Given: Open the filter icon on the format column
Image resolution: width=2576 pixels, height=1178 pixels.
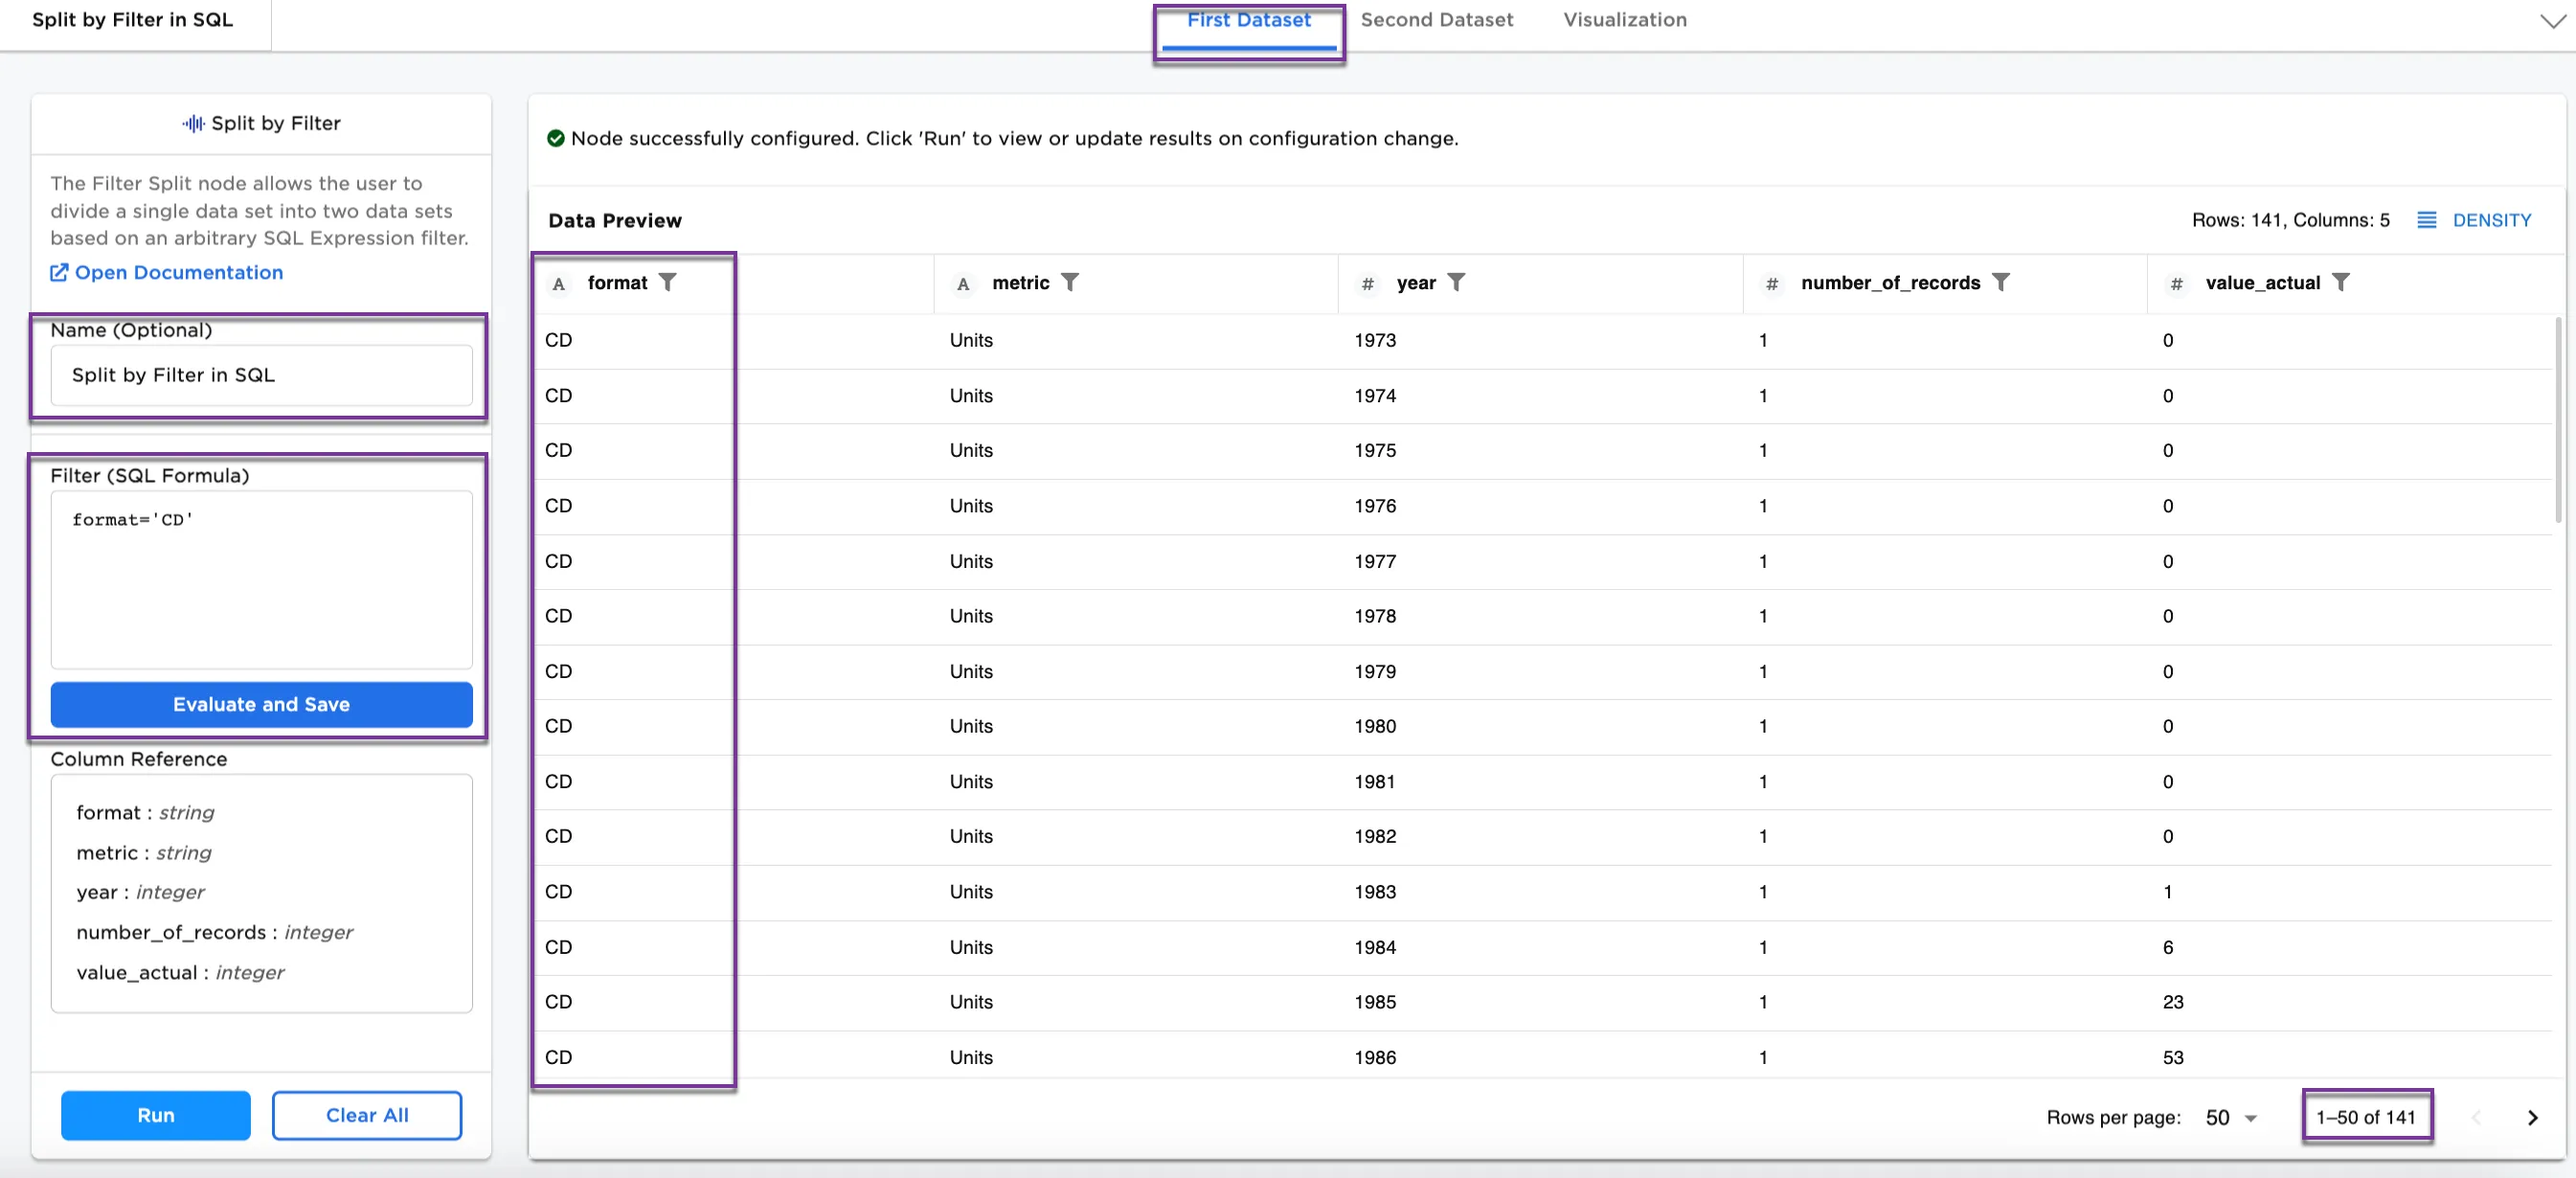Looking at the screenshot, I should click(x=669, y=282).
